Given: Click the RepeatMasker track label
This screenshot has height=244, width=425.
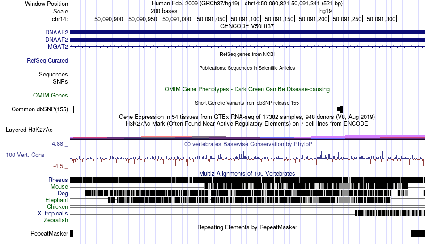Looking at the screenshot, I should 49,233.
